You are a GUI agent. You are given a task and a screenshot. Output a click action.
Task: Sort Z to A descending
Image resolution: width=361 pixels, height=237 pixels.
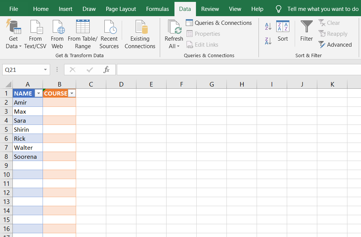click(x=268, y=41)
